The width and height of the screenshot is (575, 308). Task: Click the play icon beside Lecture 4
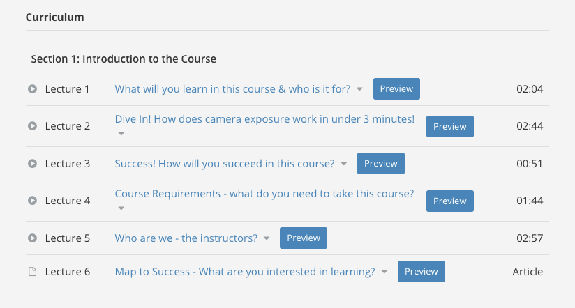[32, 201]
